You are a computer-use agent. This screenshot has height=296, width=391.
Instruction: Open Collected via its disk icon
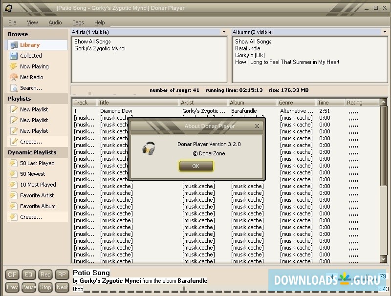14,56
